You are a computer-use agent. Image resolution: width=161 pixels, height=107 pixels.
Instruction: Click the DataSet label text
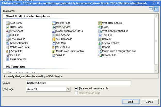pyautogui.click(x=107, y=39)
